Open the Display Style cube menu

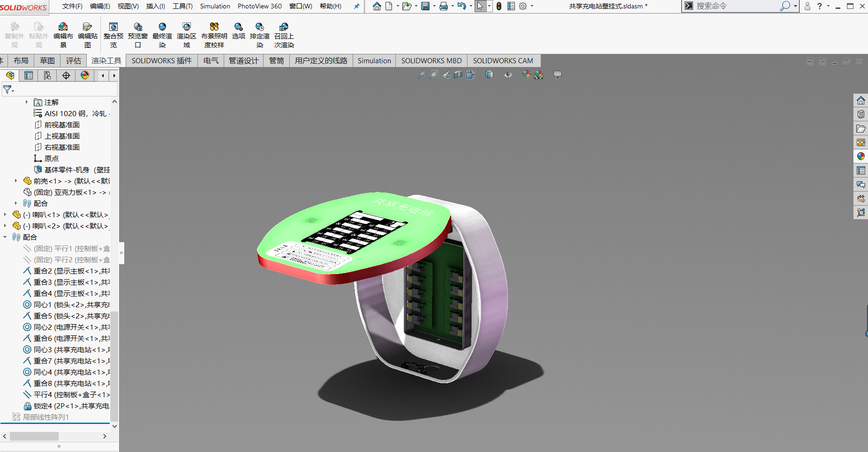(x=489, y=74)
